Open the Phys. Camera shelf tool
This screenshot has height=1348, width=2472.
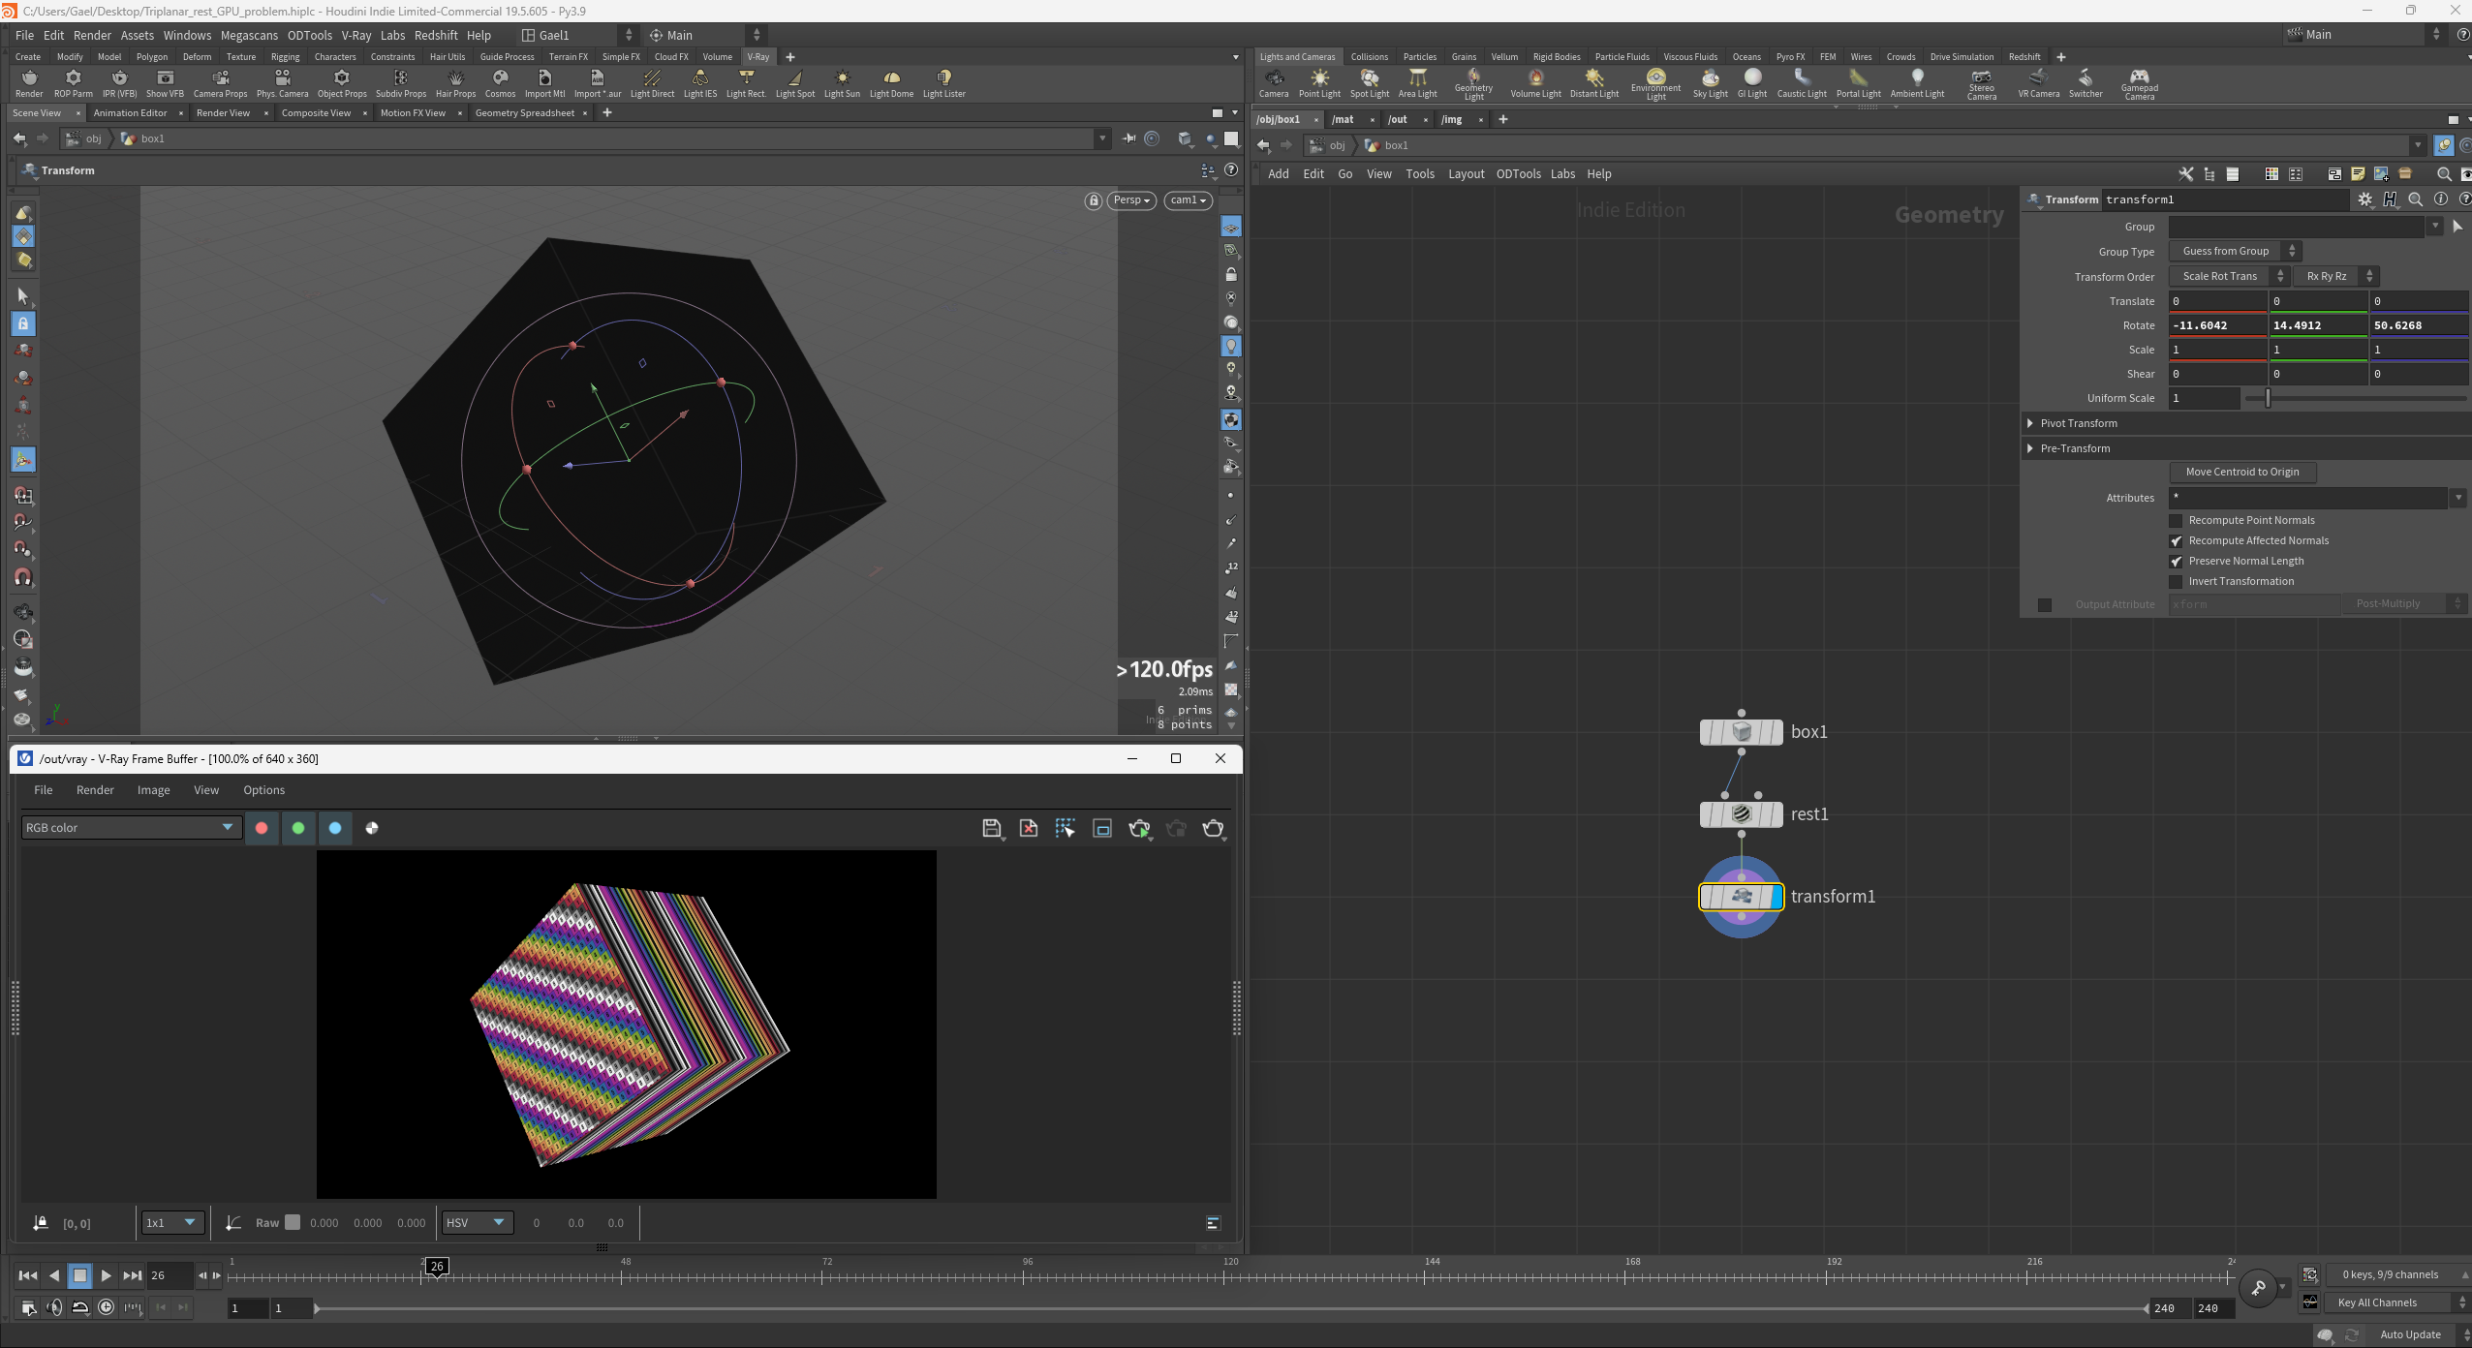point(283,83)
